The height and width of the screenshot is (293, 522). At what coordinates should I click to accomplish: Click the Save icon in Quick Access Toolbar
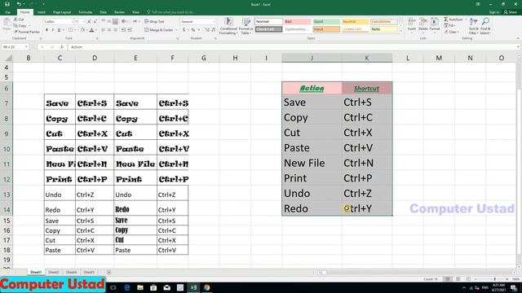7,4
